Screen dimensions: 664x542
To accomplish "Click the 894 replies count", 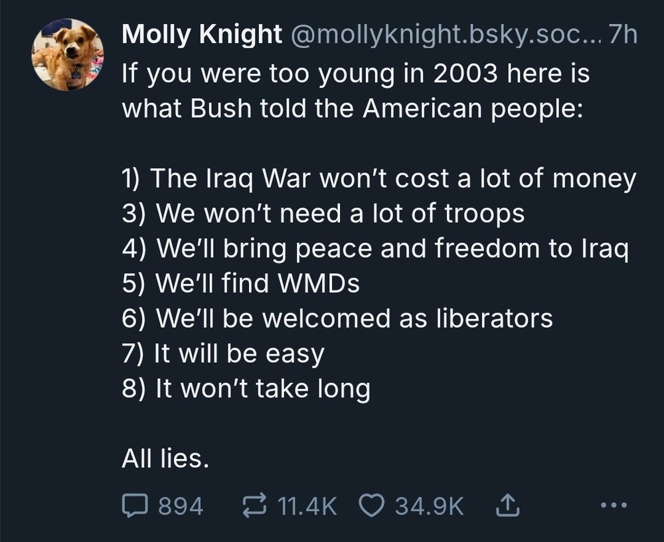I will 181,506.
